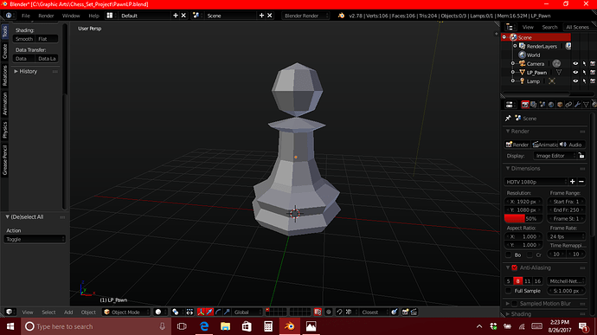Click the pin icon beside Scene
The height and width of the screenshot is (335, 597).
(x=508, y=118)
